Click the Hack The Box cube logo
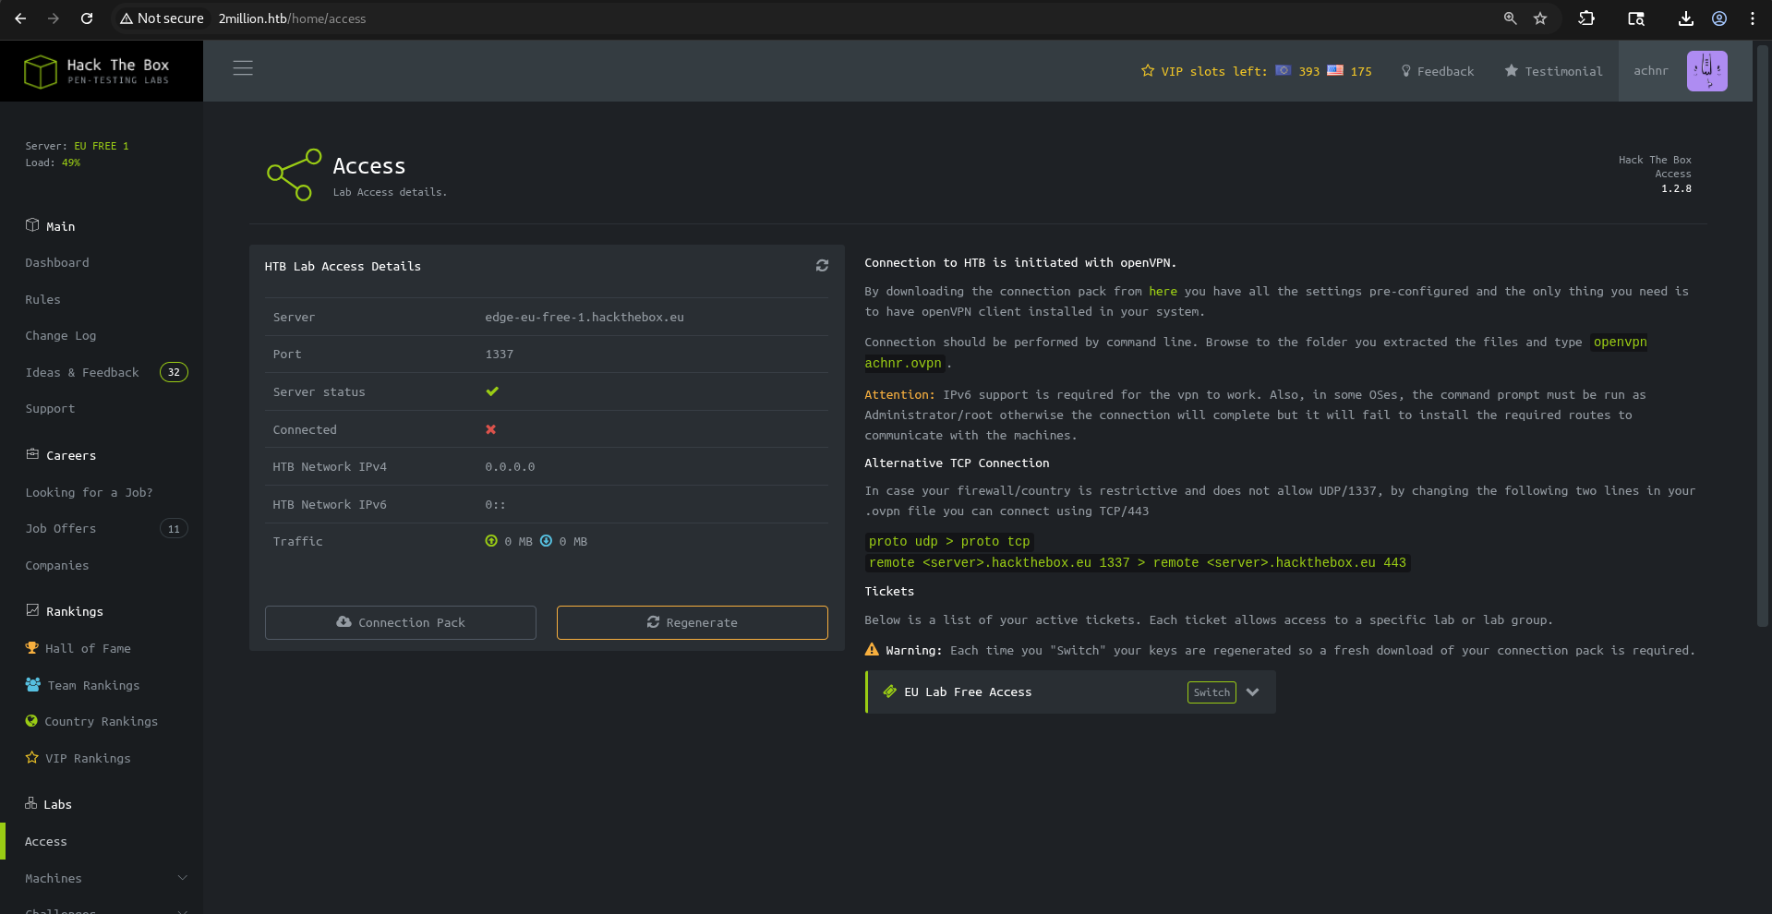Image resolution: width=1772 pixels, height=914 pixels. [x=41, y=71]
